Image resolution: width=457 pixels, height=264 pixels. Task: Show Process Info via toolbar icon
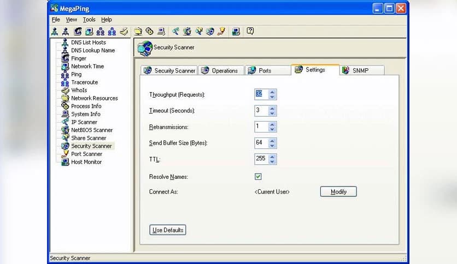click(150, 31)
